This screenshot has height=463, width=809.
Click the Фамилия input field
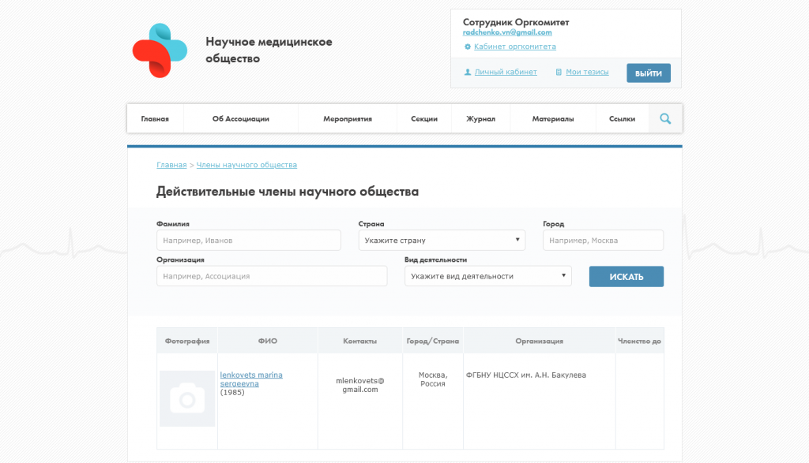click(x=249, y=241)
